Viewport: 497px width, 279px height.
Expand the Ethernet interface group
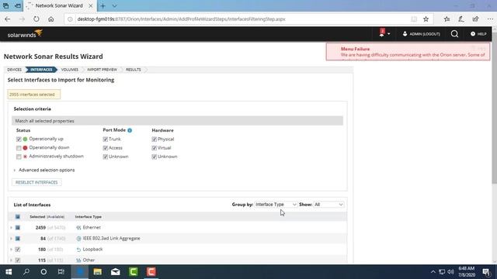pyautogui.click(x=11, y=228)
